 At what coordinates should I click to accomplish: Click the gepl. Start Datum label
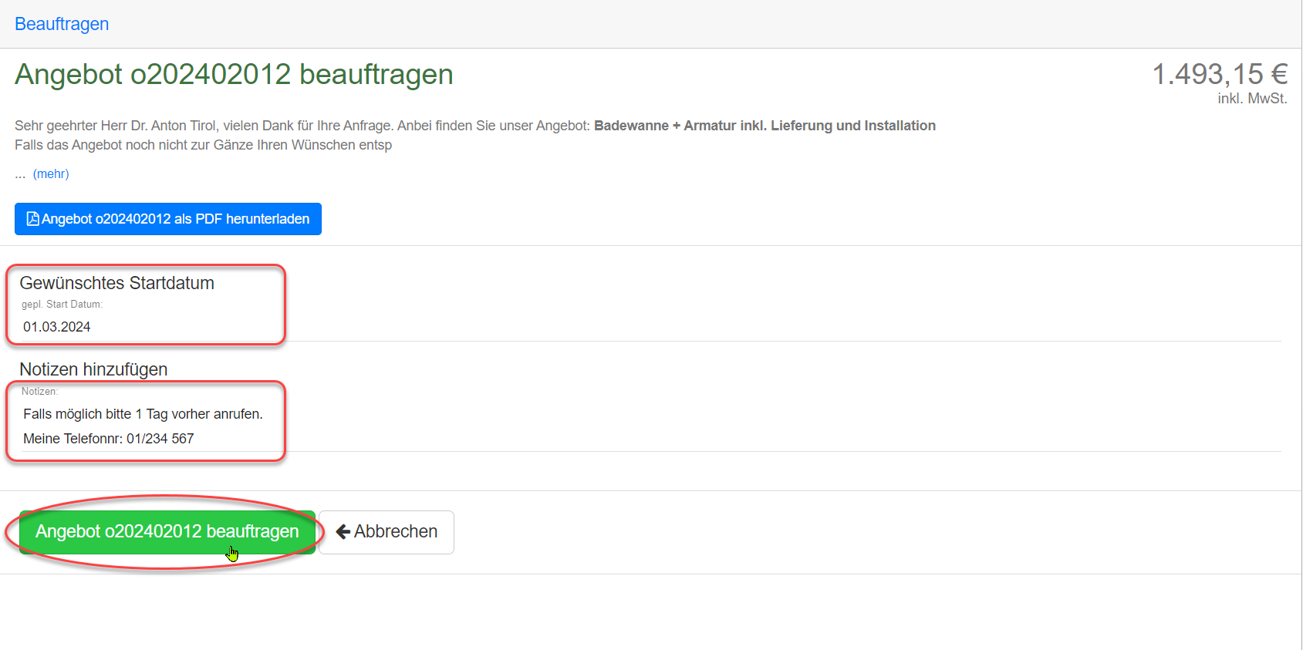tap(62, 305)
